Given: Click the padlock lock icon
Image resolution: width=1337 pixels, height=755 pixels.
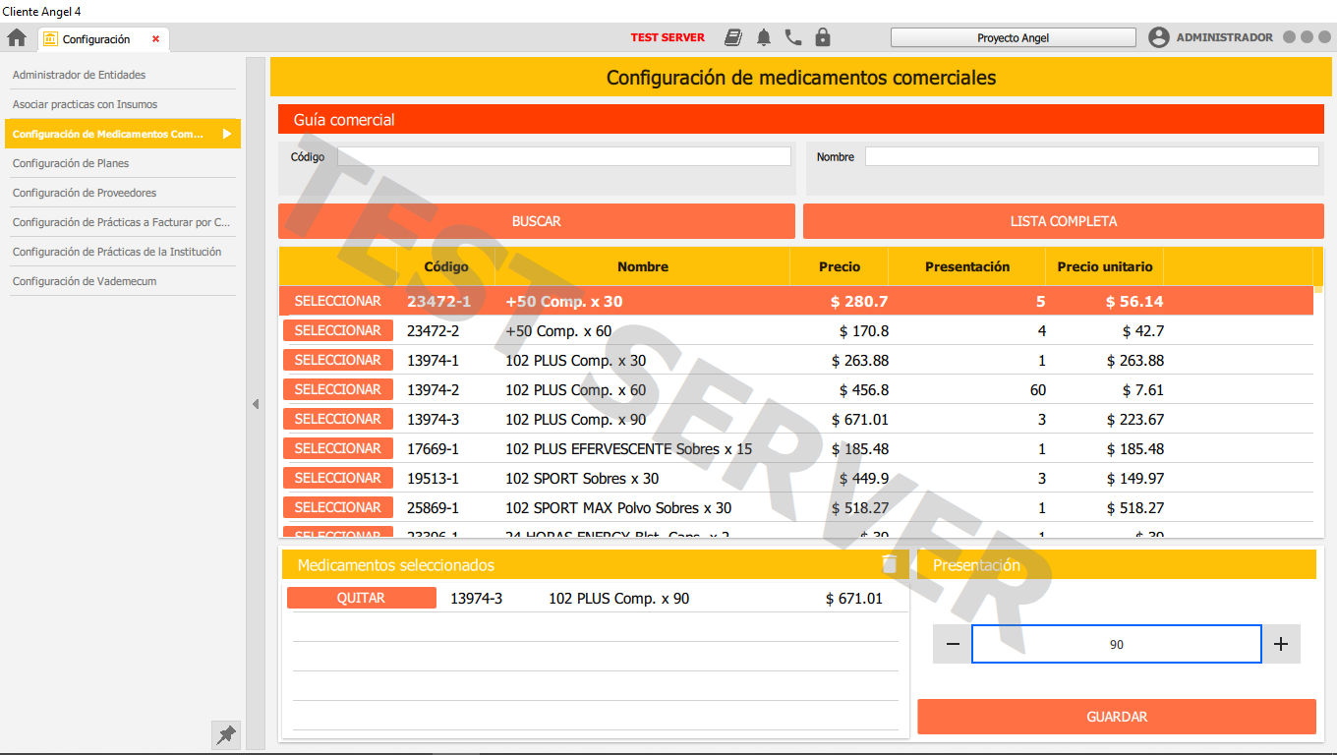Looking at the screenshot, I should [823, 38].
